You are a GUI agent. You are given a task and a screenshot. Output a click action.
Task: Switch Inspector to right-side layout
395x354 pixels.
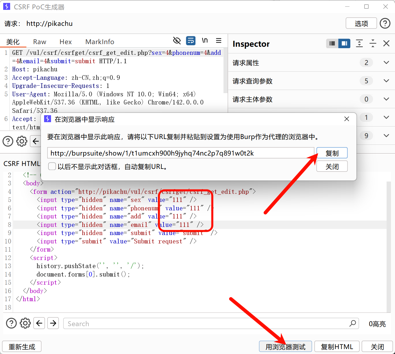tap(344, 44)
